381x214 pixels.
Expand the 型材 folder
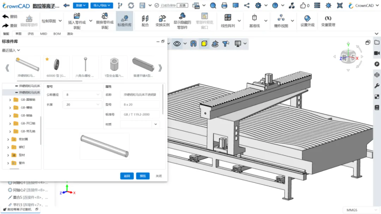tap(8, 155)
